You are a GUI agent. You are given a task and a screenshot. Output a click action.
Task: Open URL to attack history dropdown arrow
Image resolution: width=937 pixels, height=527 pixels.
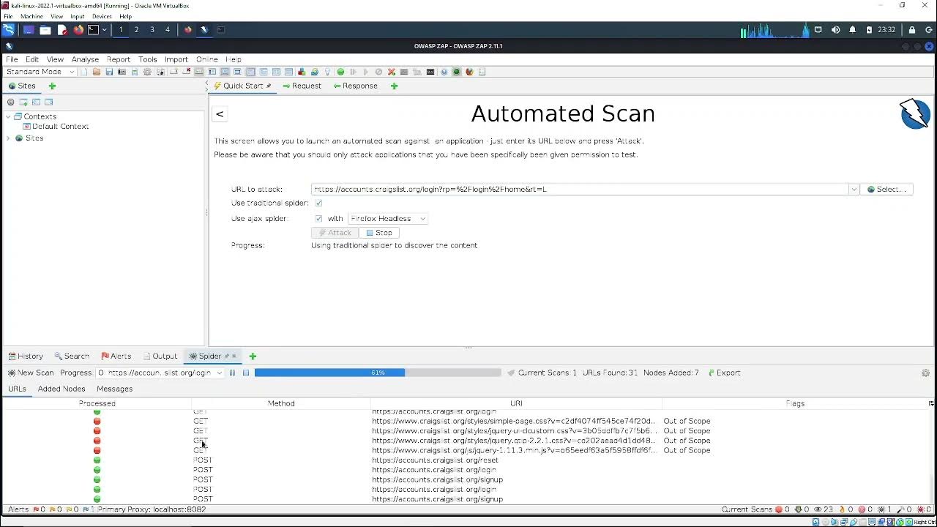pos(854,189)
